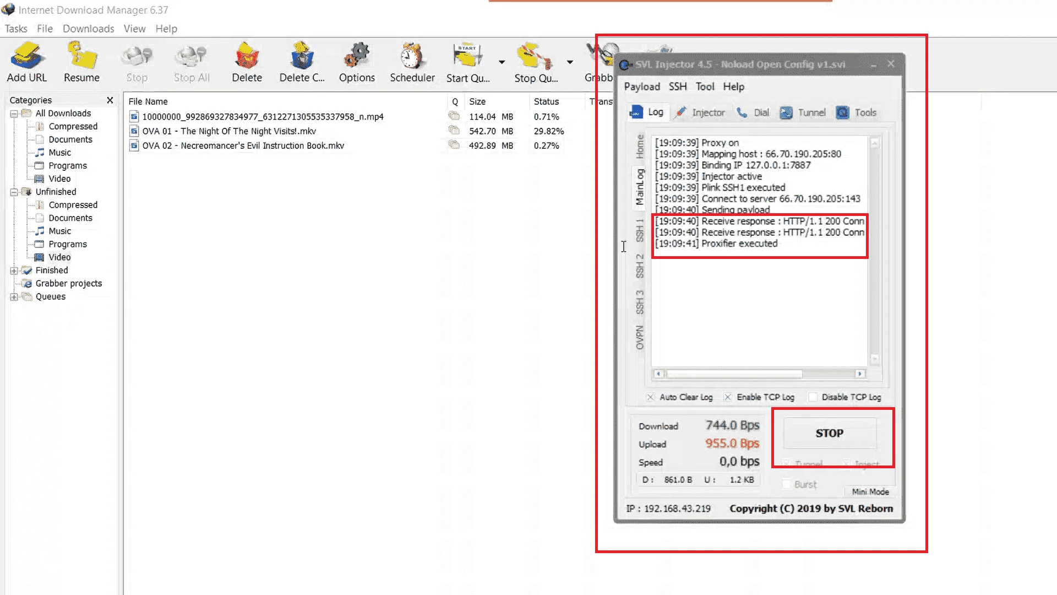Open the View menu
The height and width of the screenshot is (595, 1057).
pos(134,29)
